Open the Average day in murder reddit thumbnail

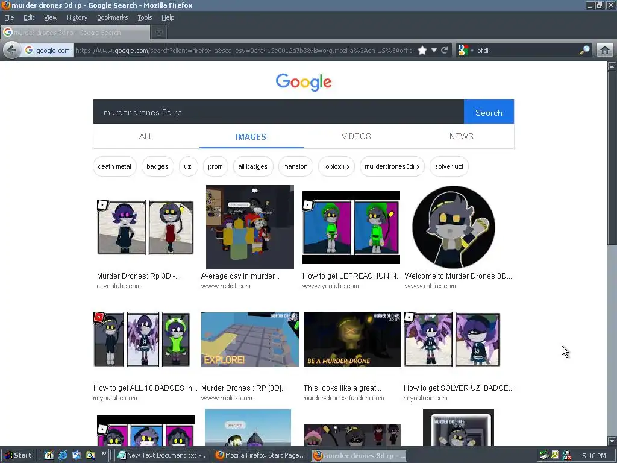250,227
